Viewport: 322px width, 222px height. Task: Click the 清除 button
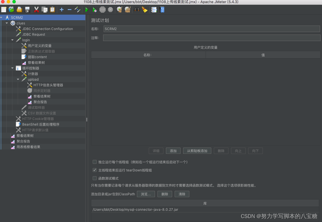click(x=182, y=194)
